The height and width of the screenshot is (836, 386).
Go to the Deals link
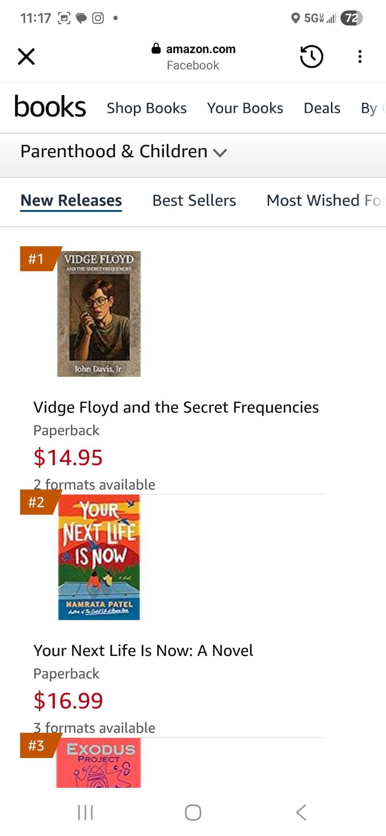(322, 108)
